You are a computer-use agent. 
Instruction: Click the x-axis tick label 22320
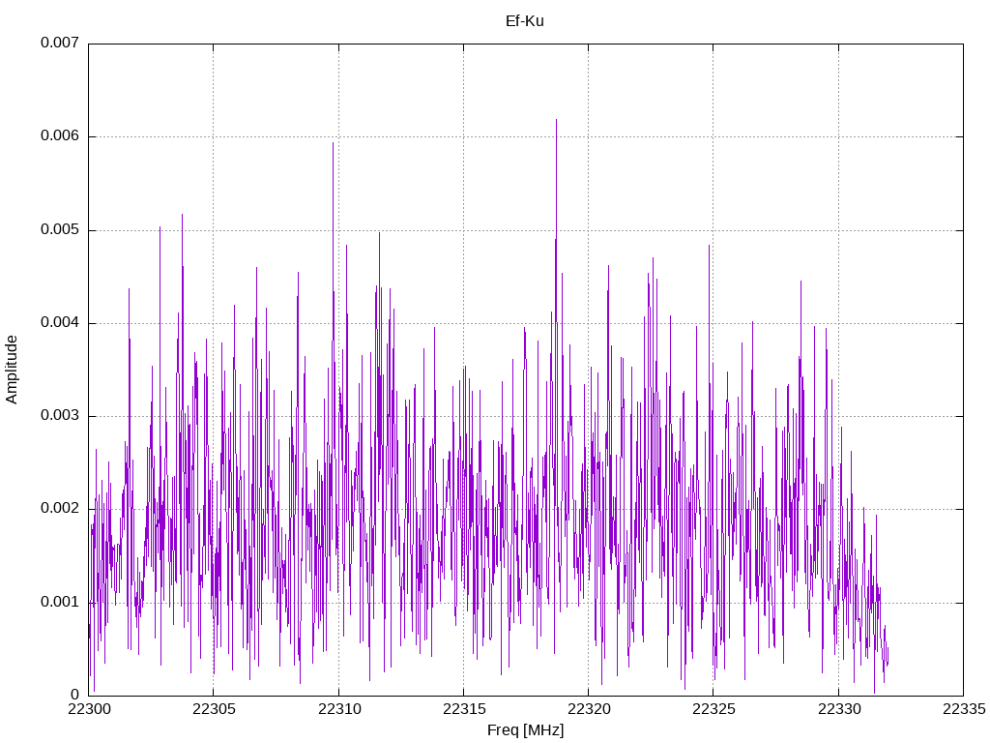(x=589, y=709)
